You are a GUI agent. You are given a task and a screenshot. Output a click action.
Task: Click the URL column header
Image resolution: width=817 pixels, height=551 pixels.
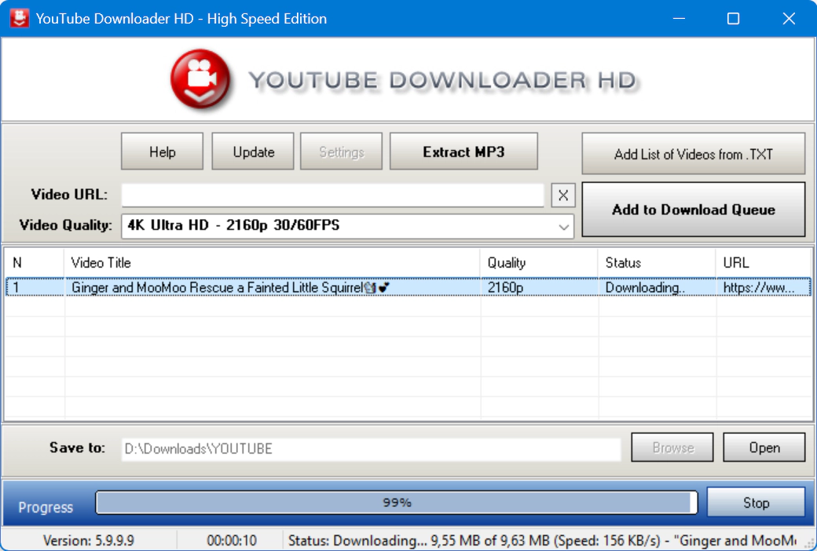762,263
